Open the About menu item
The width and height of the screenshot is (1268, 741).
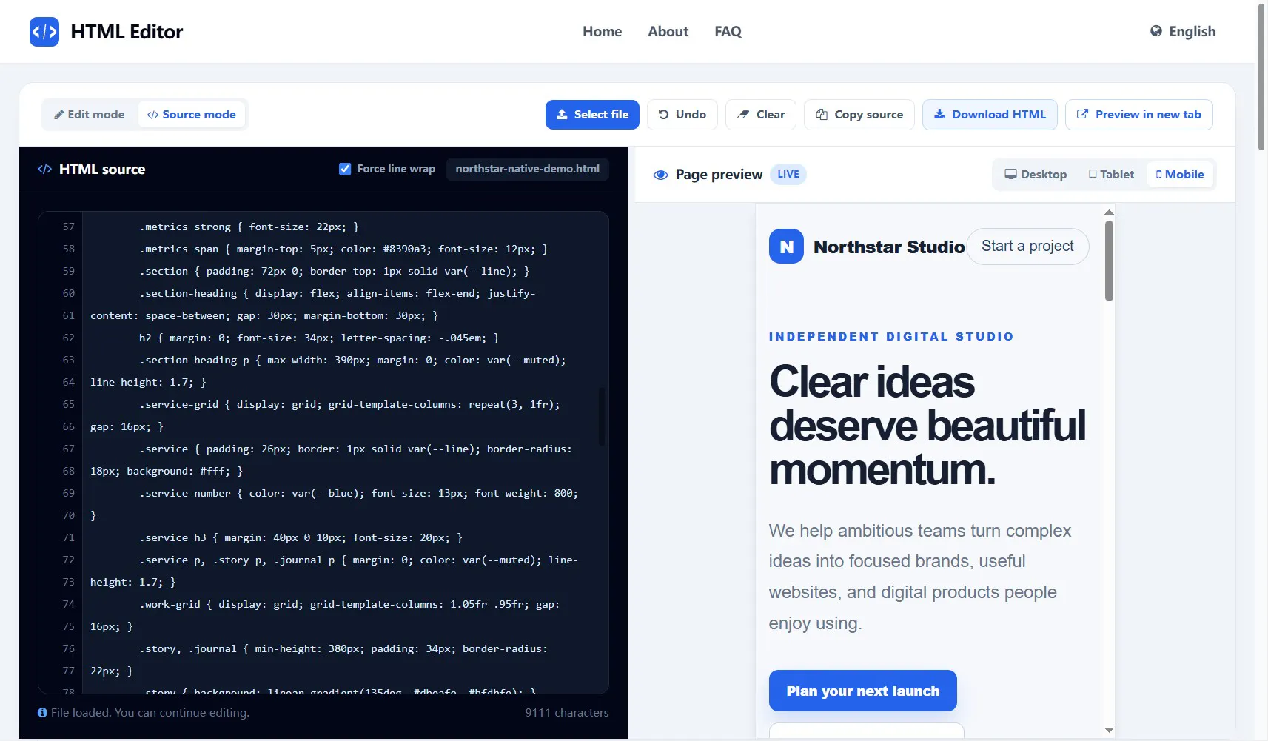pyautogui.click(x=668, y=32)
